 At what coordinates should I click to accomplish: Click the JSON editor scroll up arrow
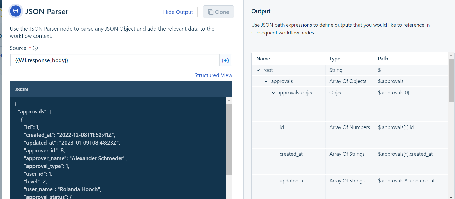pyautogui.click(x=229, y=101)
